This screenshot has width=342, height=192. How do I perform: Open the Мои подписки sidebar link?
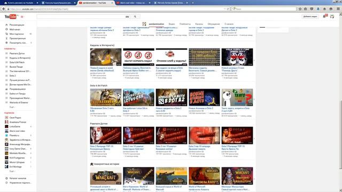point(17,34)
